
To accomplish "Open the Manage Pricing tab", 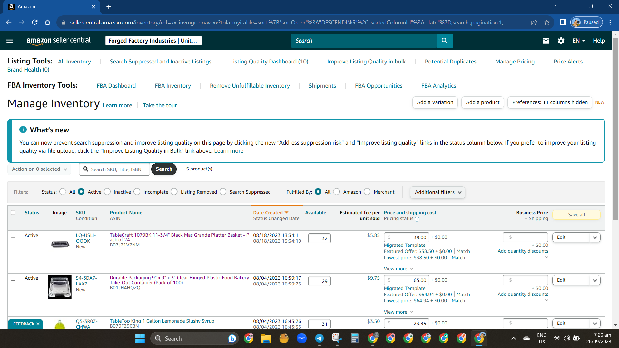I will point(515,62).
